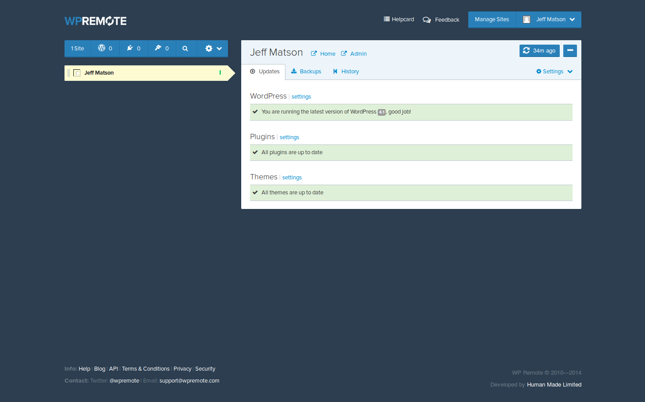The width and height of the screenshot is (645, 402).
Task: Click the 1 Site toolbar item
Action: 78,49
